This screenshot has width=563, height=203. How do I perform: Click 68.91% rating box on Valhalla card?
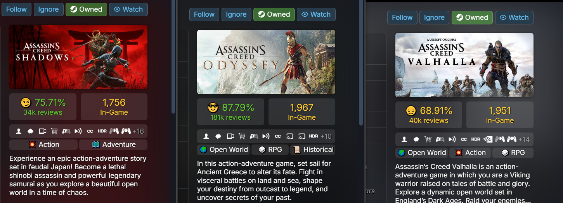(429, 115)
